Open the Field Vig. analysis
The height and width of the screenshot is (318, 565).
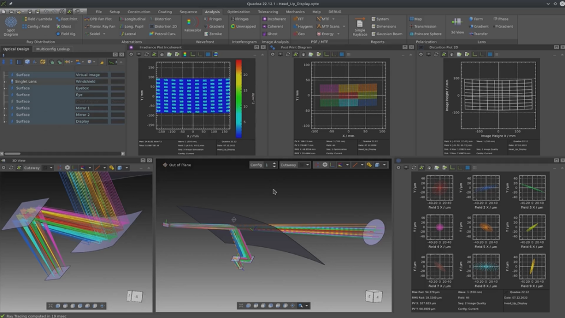click(66, 34)
